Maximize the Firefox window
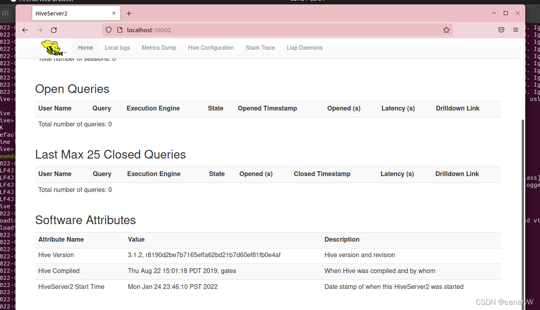This screenshot has width=540, height=310. pyautogui.click(x=506, y=13)
